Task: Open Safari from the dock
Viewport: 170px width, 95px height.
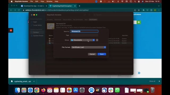Action: [30, 90]
